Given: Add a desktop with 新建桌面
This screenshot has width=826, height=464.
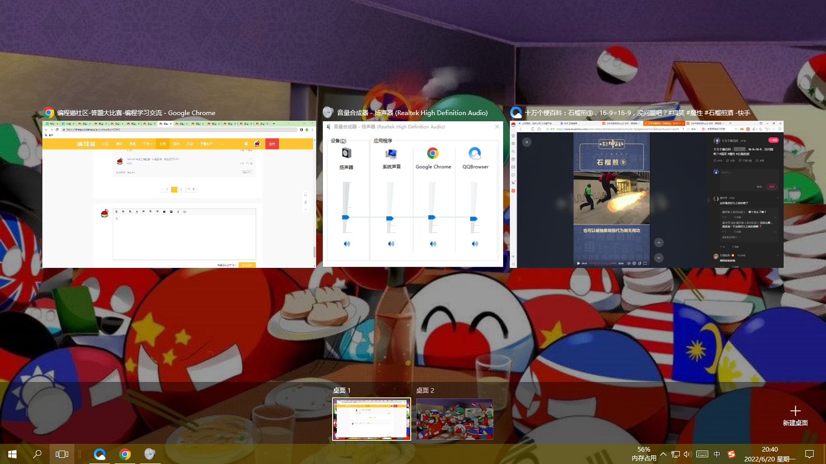Looking at the screenshot, I should (x=795, y=415).
